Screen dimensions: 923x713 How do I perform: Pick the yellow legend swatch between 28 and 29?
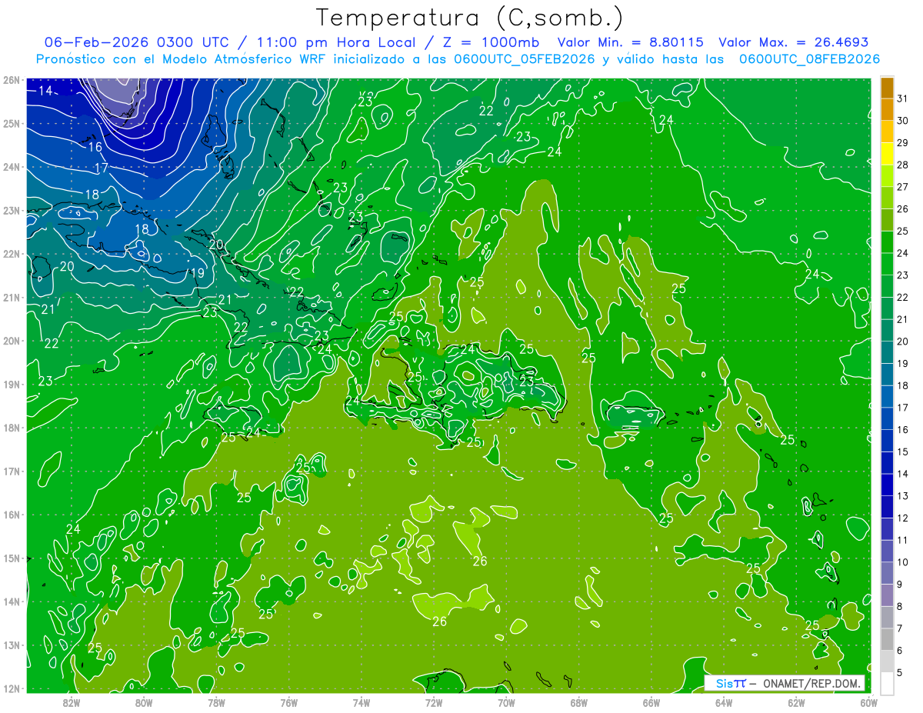point(887,154)
